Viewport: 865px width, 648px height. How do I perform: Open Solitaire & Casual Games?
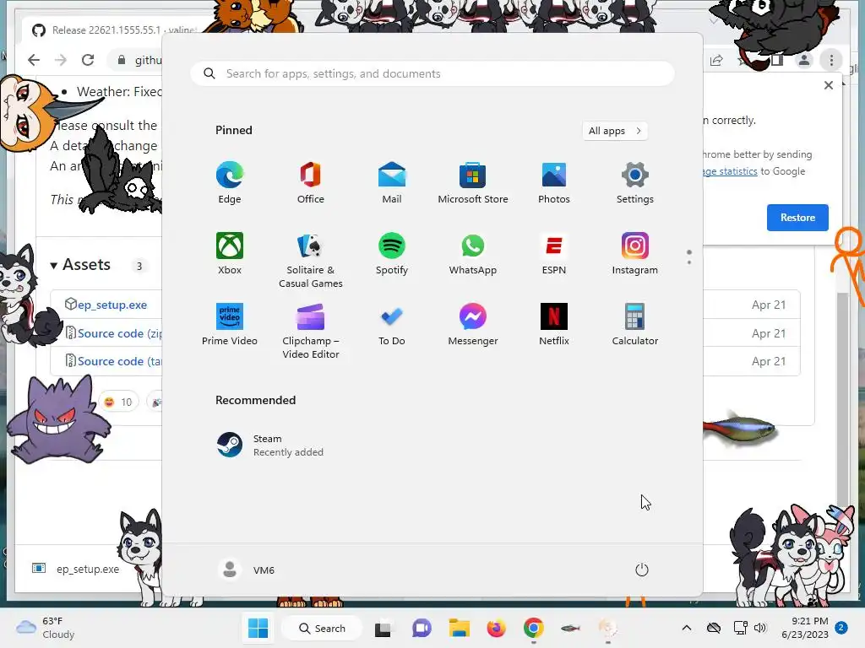coord(311,260)
